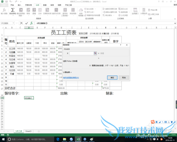Click Trace Dependents
This screenshot has width=177, height=142.
110,12
